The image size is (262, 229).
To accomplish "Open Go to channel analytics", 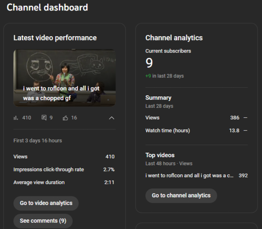I will coord(181,196).
